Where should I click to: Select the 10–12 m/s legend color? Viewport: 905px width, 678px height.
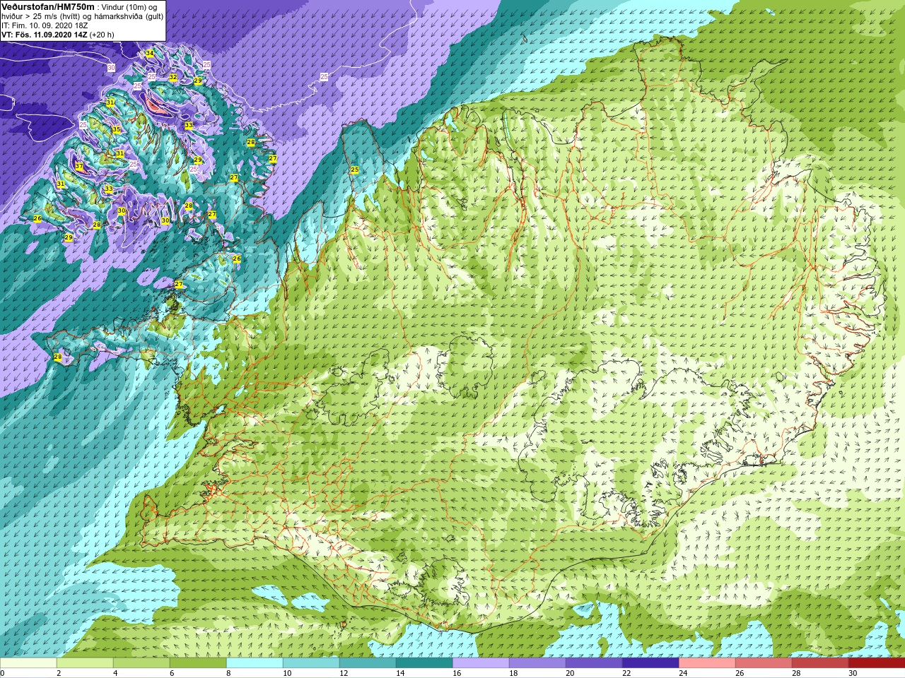tap(311, 663)
